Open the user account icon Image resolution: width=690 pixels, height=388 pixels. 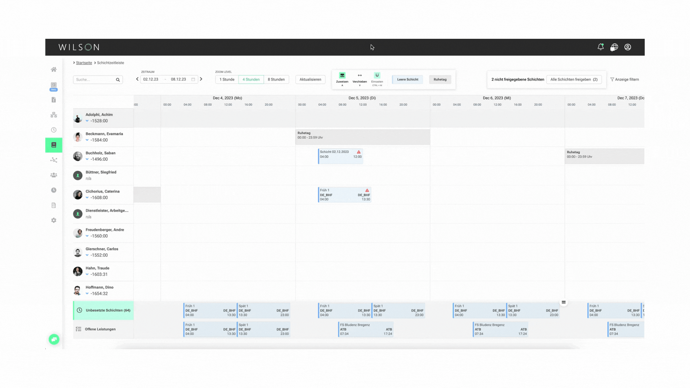click(628, 47)
